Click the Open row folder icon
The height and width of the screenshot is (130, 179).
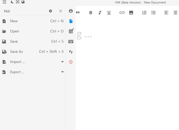pyautogui.click(x=4, y=31)
